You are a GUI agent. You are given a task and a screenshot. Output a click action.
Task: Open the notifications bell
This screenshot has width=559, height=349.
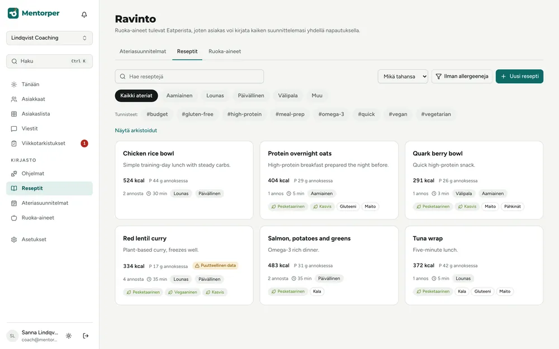[84, 15]
